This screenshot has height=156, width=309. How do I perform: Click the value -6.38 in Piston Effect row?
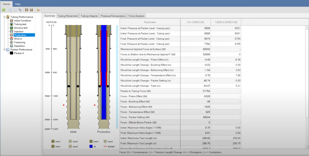[x=237, y=60]
